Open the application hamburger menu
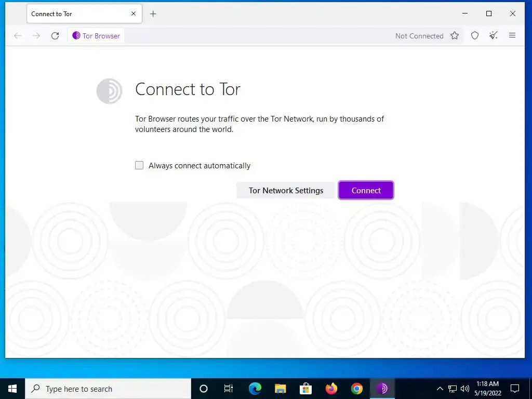 [x=512, y=36]
